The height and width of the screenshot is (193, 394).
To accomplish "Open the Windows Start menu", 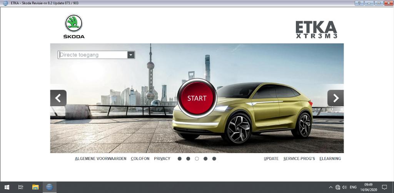I will pos(7,187).
